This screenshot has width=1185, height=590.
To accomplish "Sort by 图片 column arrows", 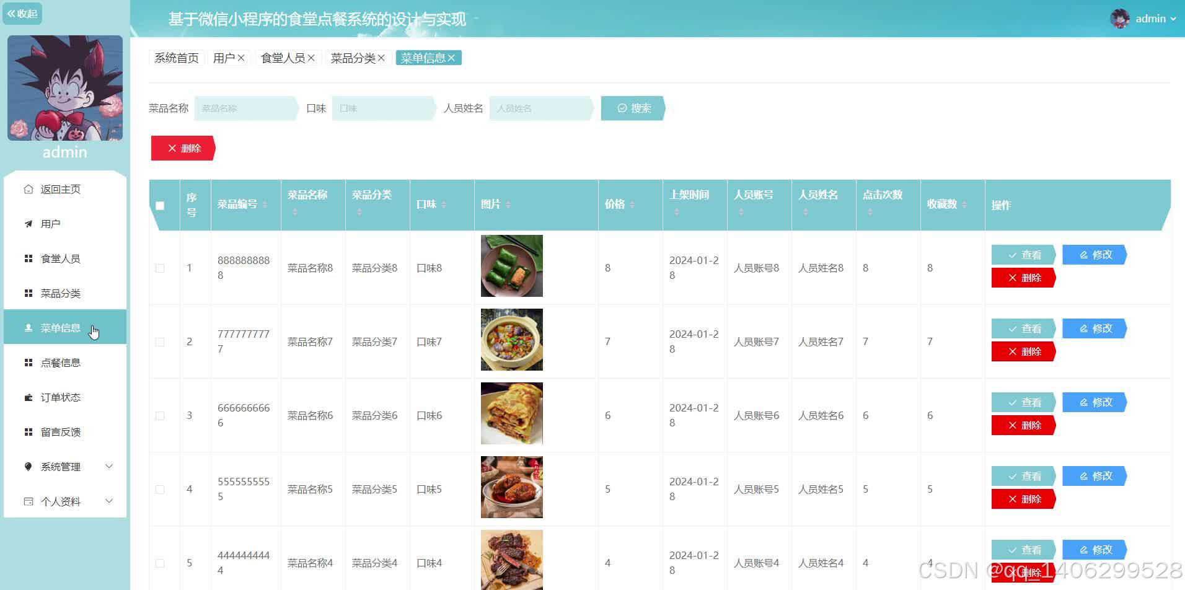I will point(508,205).
